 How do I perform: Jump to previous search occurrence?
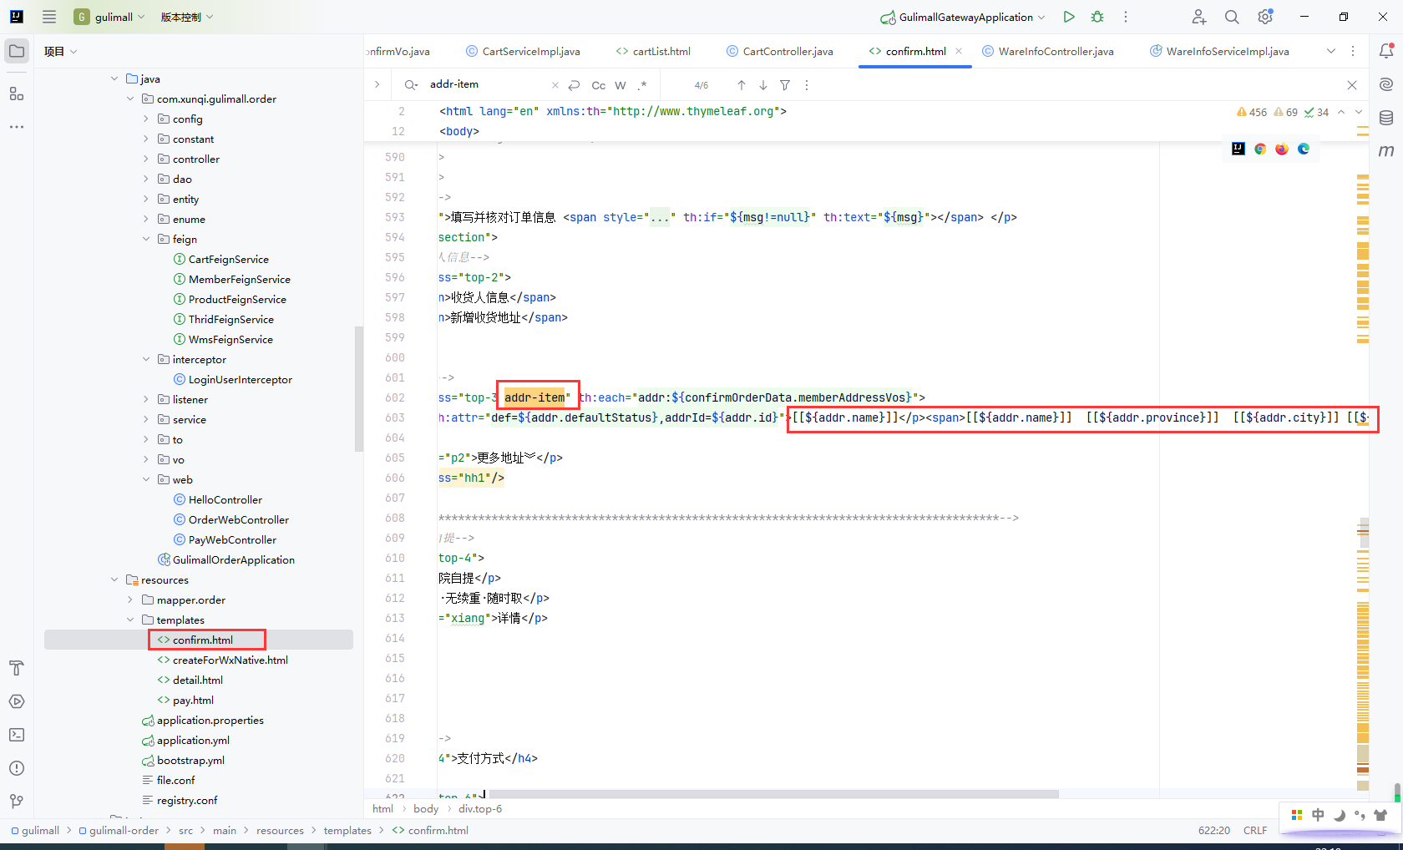coord(741,85)
